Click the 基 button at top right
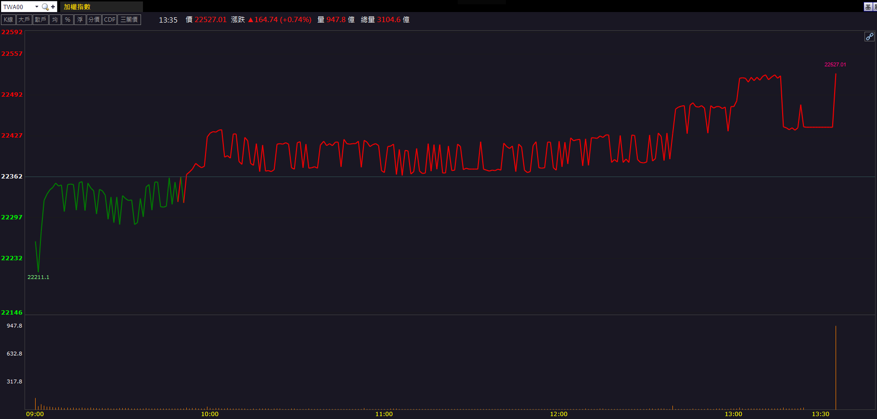 click(x=868, y=7)
